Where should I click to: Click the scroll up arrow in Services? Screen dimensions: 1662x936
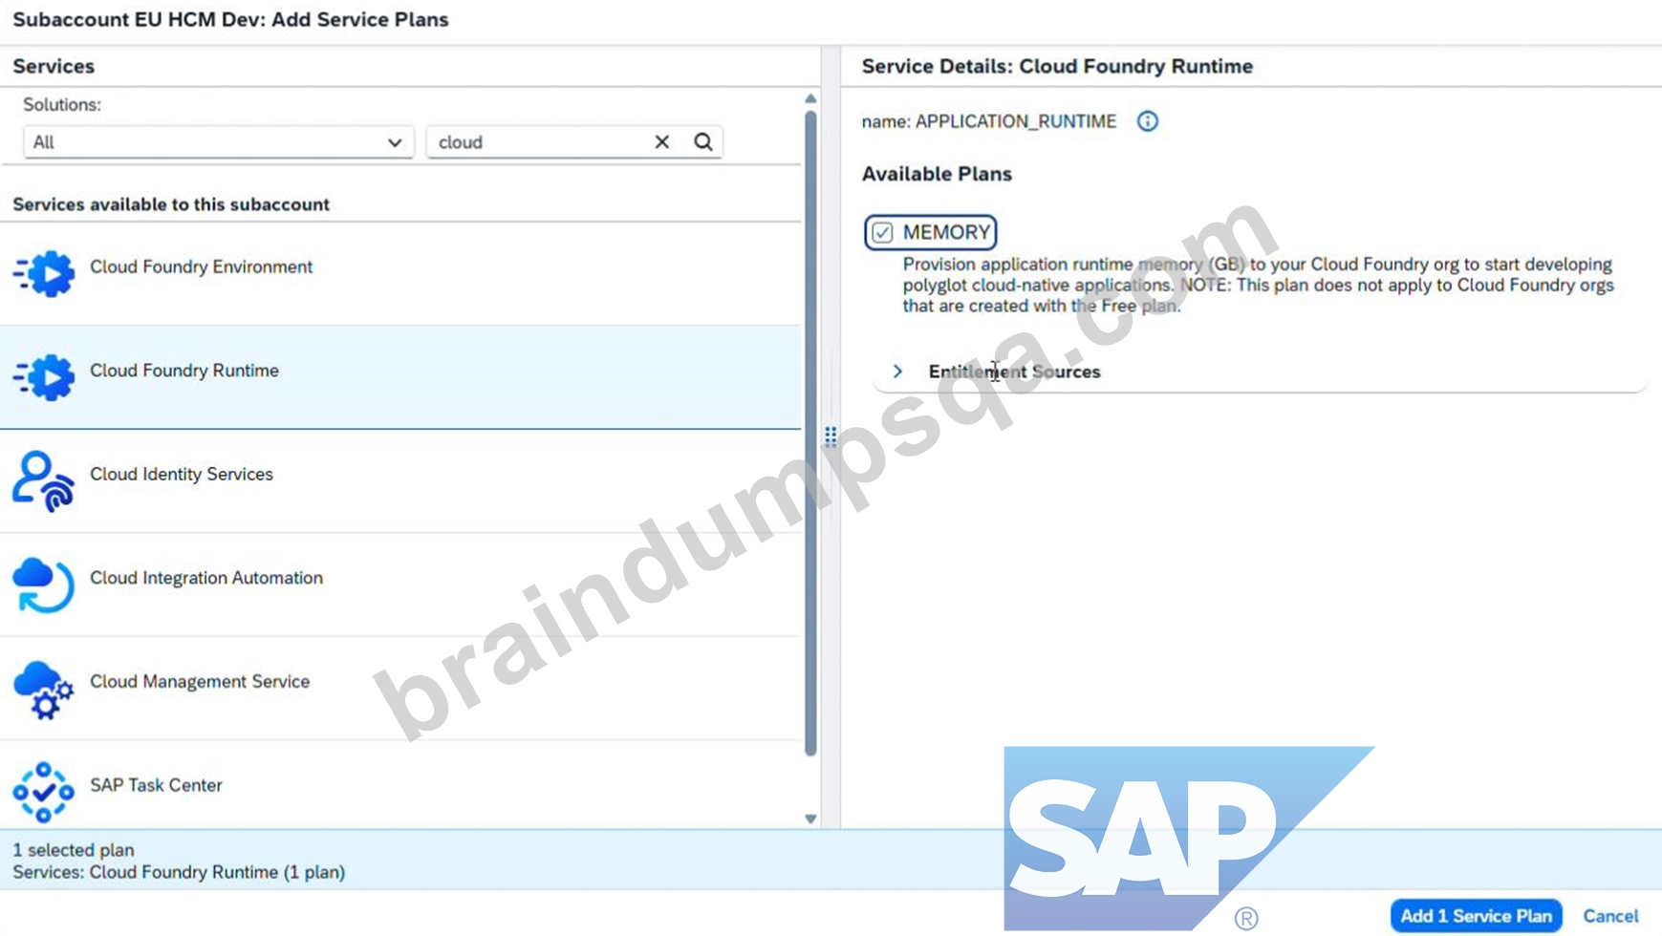(810, 98)
